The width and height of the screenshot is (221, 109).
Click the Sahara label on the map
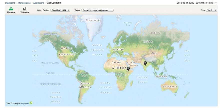(116, 62)
